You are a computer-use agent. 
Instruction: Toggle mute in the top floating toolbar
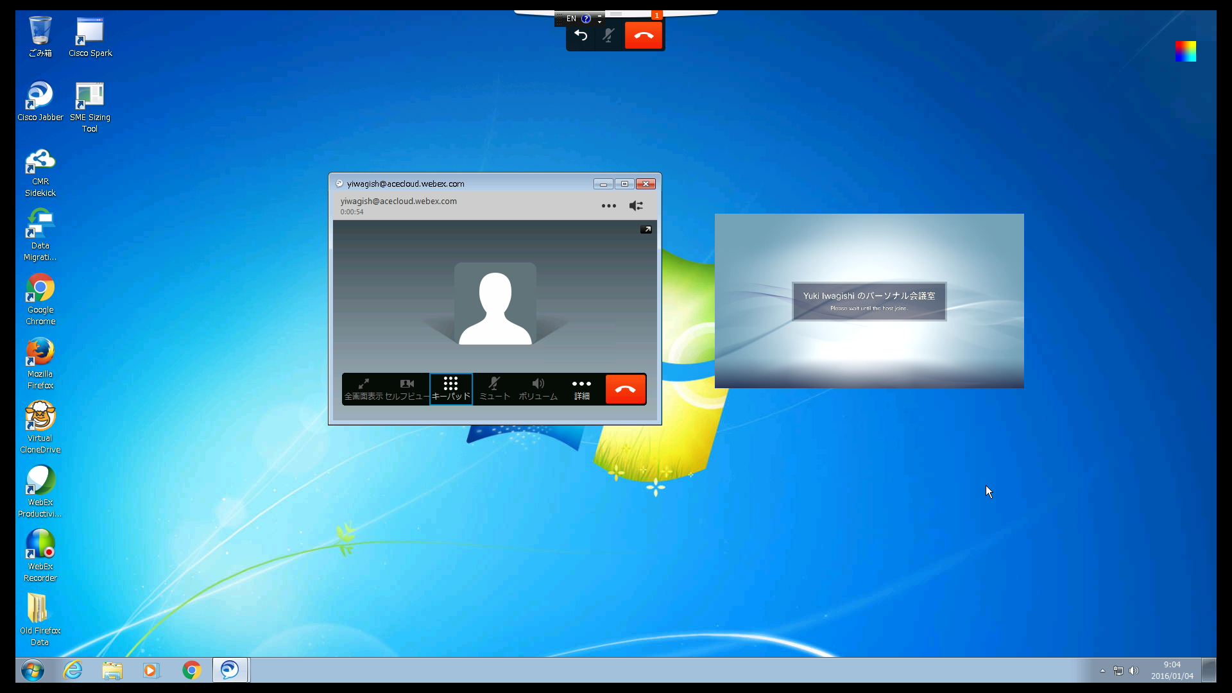pyautogui.click(x=608, y=36)
